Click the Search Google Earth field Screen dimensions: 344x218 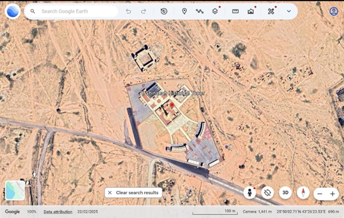tap(71, 11)
